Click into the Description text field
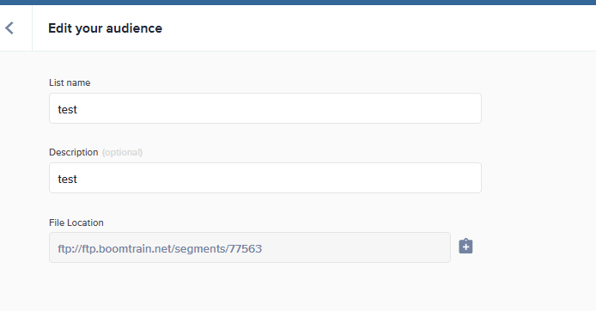 [265, 178]
